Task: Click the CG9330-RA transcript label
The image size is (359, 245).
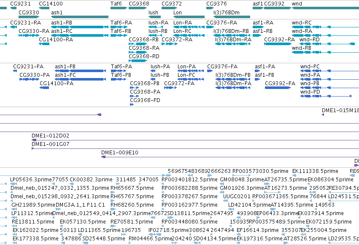Action: pyautogui.click(x=34, y=31)
